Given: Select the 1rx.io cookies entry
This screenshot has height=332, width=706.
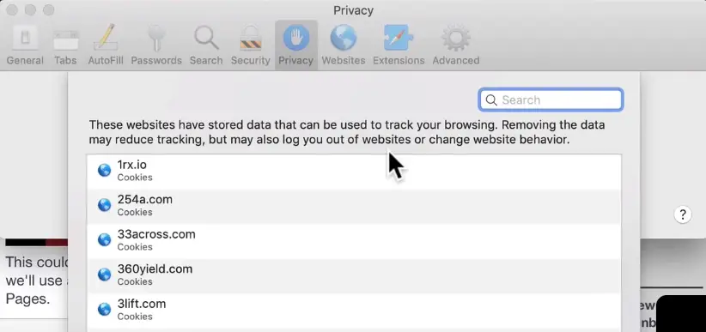Looking at the screenshot, I should [x=354, y=172].
